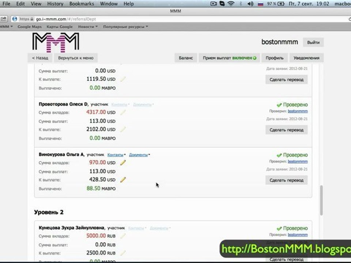Open the Window menu
Screen dimensions: 351x263
pyautogui.click(x=109, y=4)
